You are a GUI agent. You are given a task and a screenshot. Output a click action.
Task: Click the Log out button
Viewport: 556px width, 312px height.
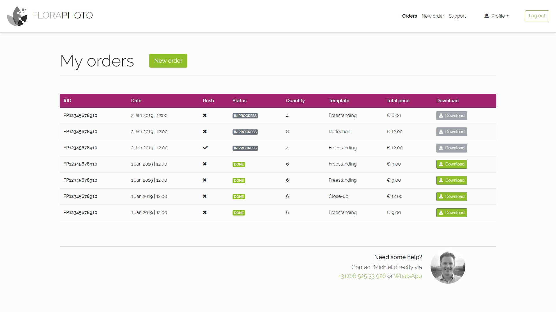click(x=537, y=16)
